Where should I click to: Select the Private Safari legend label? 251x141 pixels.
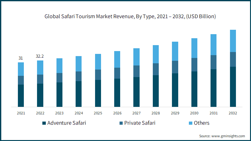(140, 123)
